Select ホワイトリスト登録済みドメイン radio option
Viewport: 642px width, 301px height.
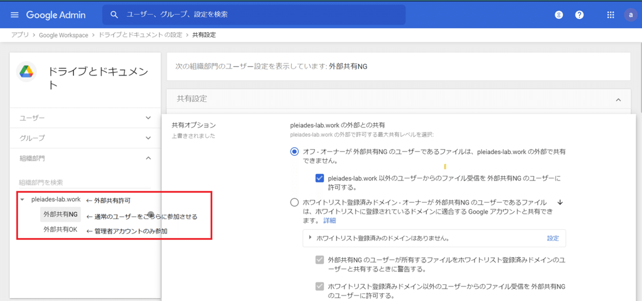(294, 202)
